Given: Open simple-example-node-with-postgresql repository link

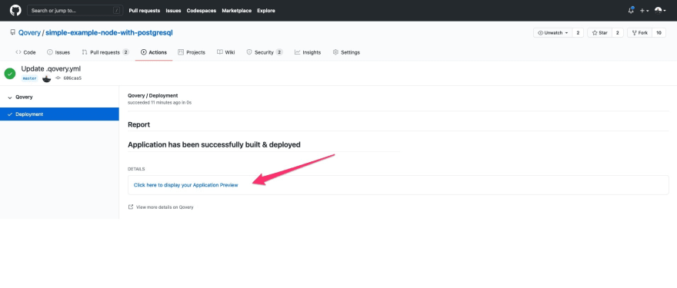Looking at the screenshot, I should [x=109, y=33].
